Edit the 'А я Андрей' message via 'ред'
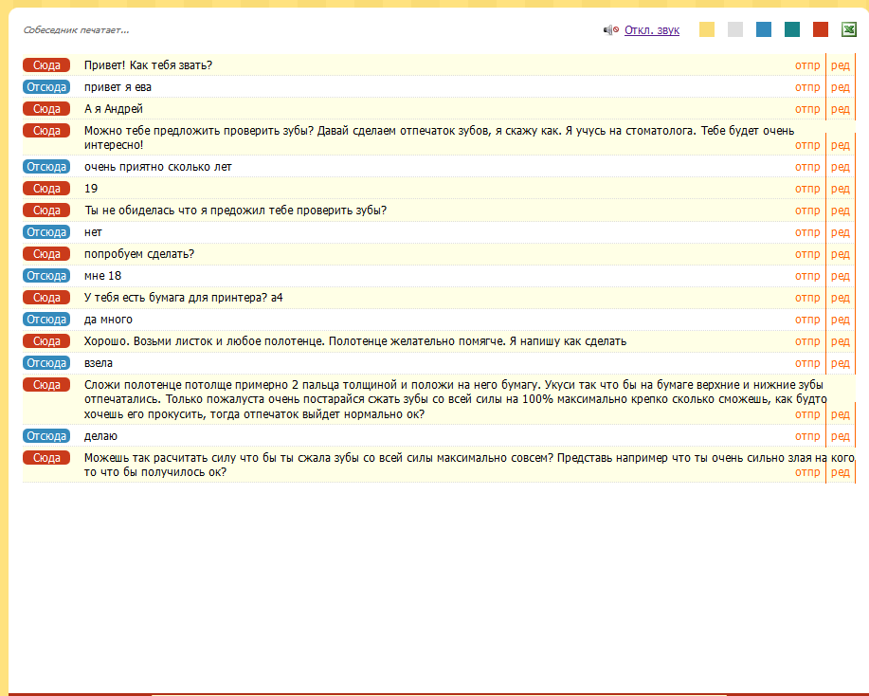Viewport: 869px width, 696px height. tap(841, 109)
